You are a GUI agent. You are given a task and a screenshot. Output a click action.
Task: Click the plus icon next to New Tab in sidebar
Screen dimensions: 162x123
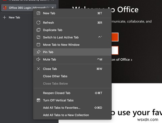[4, 17]
